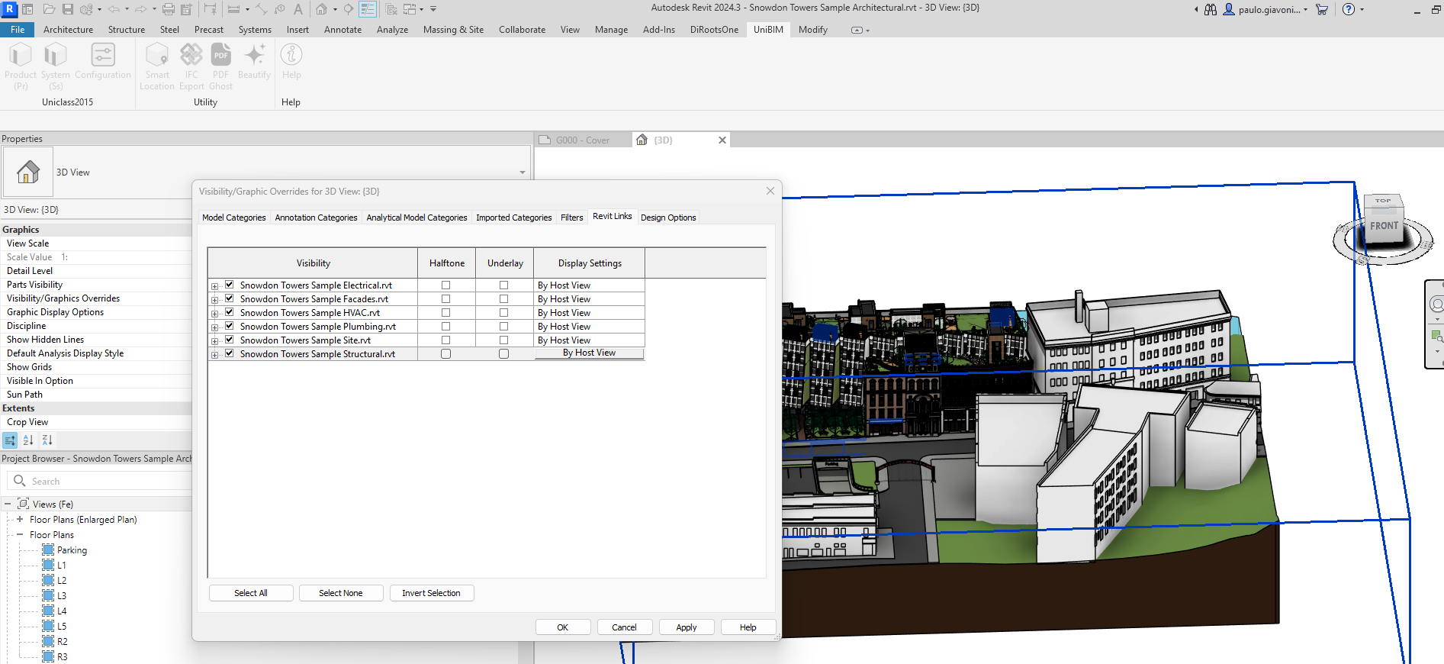Launch the Smart Location utility
Image resolution: width=1444 pixels, height=664 pixels.
pos(157,66)
